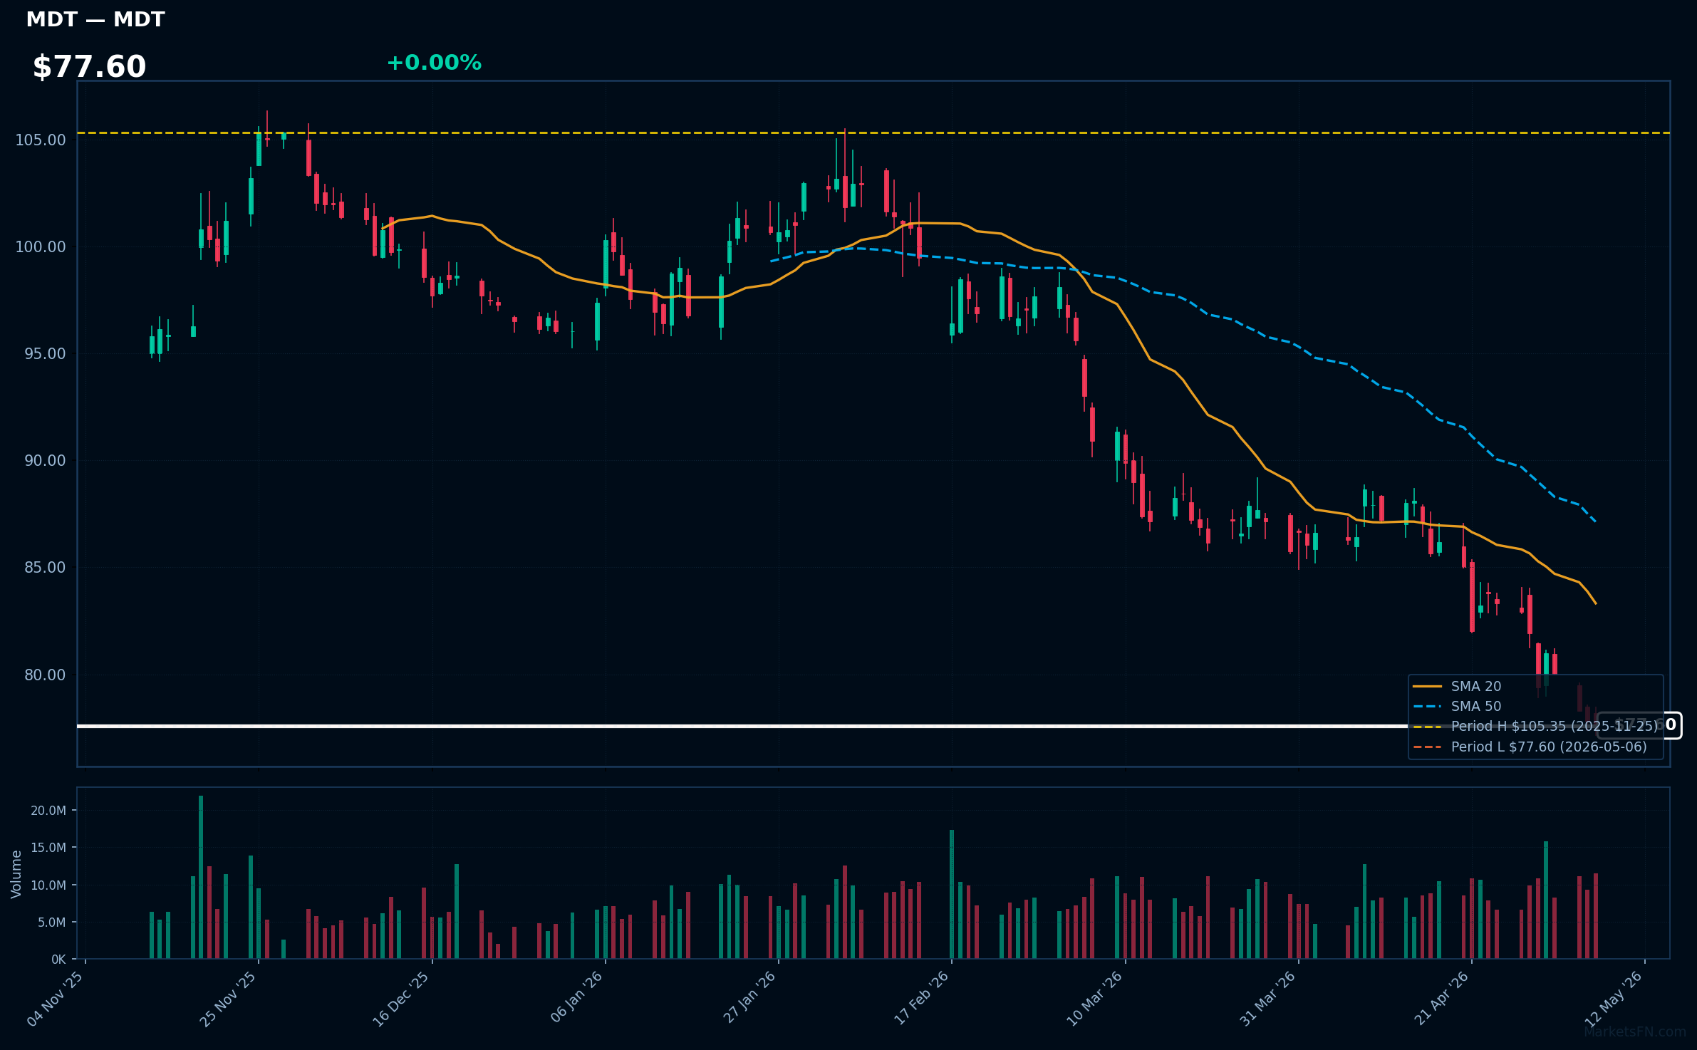
Task: Click the yellow dashed period-high line
Action: click(x=873, y=132)
